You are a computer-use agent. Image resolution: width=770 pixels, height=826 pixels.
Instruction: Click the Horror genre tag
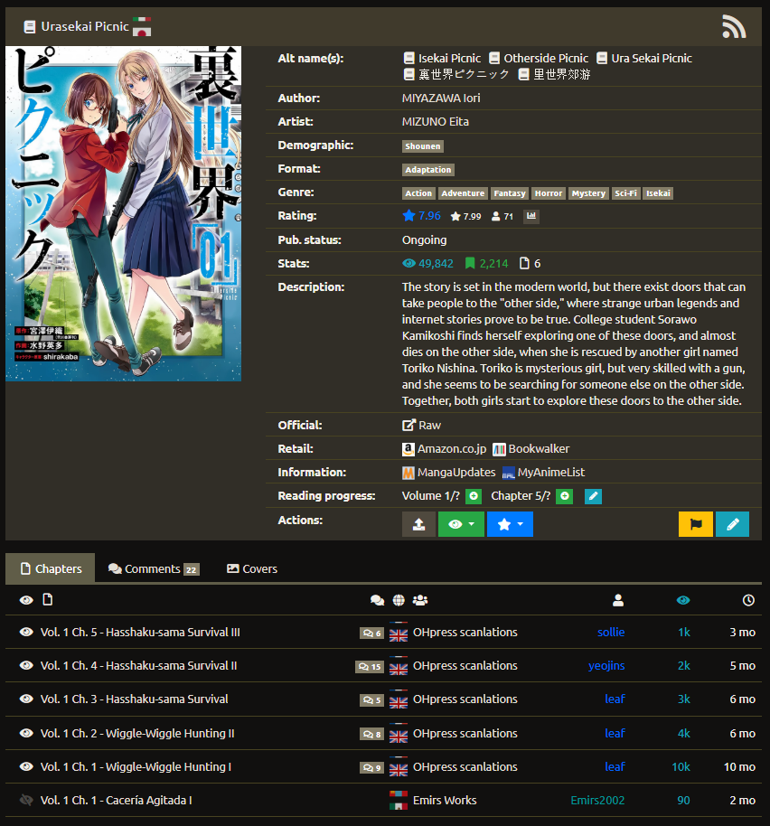click(549, 193)
